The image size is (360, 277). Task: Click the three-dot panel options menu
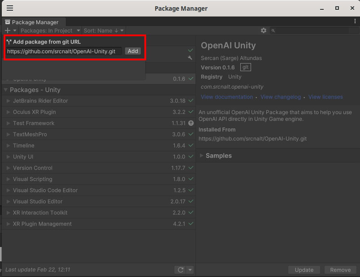[x=355, y=21]
